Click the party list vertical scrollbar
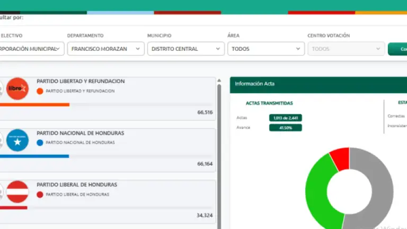 219,156
